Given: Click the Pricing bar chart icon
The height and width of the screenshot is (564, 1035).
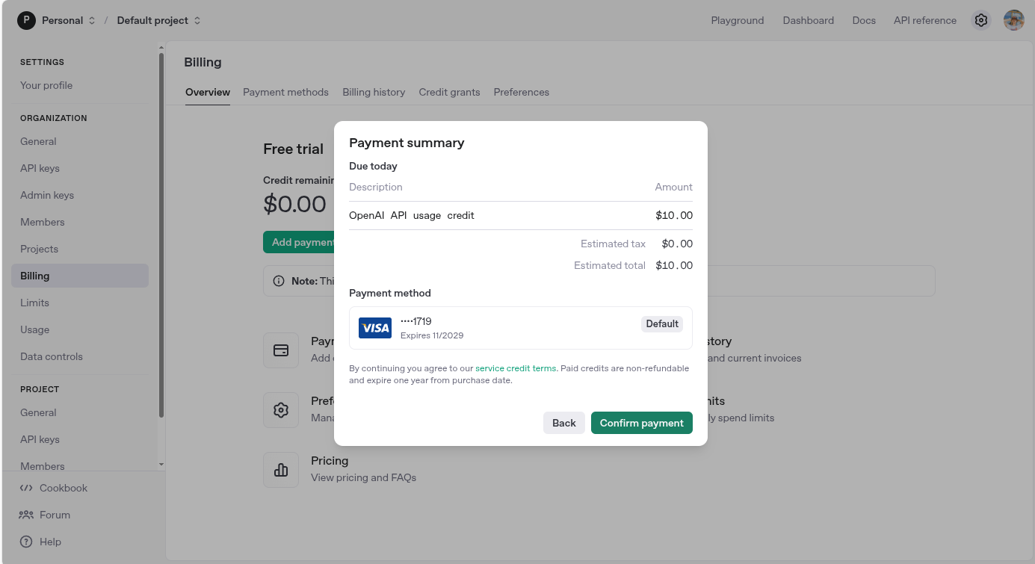Looking at the screenshot, I should pyautogui.click(x=281, y=470).
